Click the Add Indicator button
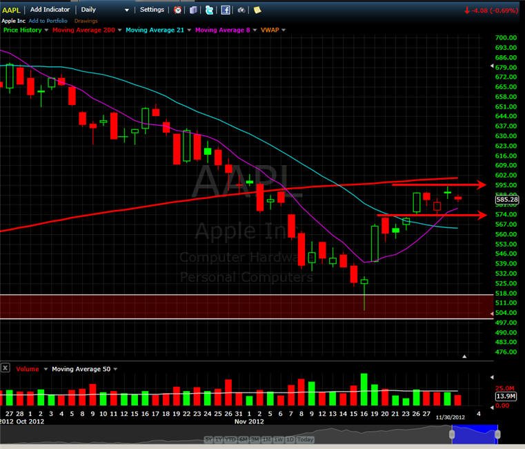Viewport: 525px width, 449px height. [x=50, y=10]
